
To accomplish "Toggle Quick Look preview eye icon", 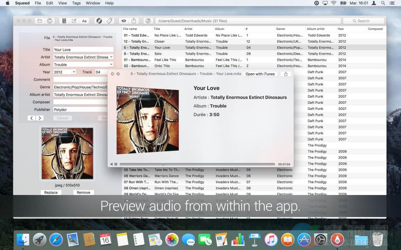I will pyautogui.click(x=124, y=21).
